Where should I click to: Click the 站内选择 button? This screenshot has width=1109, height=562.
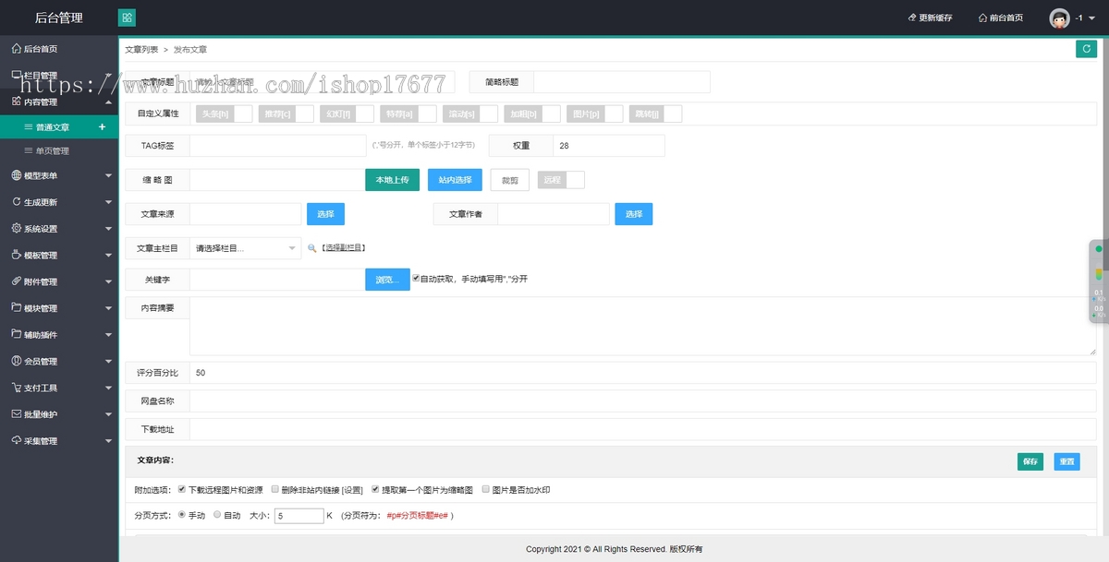(x=455, y=180)
